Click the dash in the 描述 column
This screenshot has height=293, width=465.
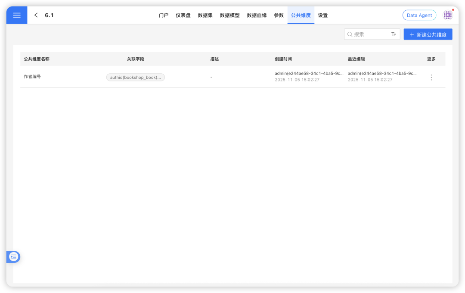[x=211, y=77]
